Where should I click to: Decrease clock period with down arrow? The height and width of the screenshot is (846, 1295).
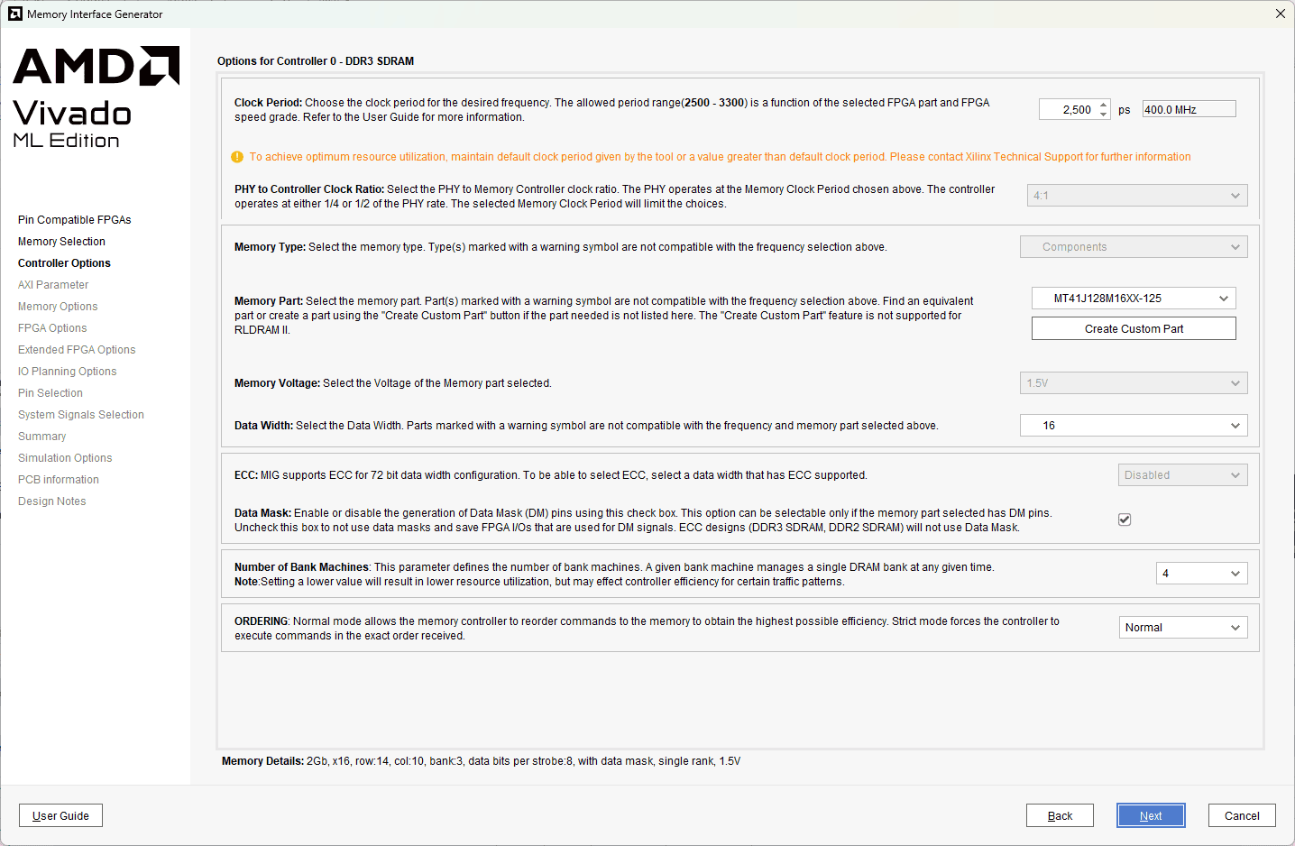tap(1104, 115)
